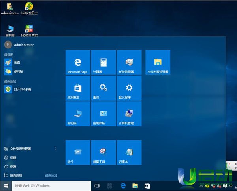Screen dimensions: 237x191
Task: Open the 截图工具 snipping tool tile
Action: [x=103, y=153]
